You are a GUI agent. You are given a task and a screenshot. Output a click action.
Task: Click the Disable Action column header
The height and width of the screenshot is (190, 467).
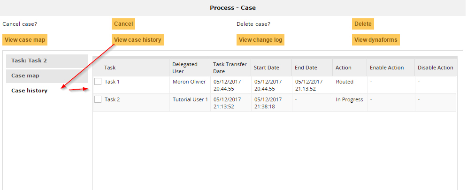(x=436, y=68)
